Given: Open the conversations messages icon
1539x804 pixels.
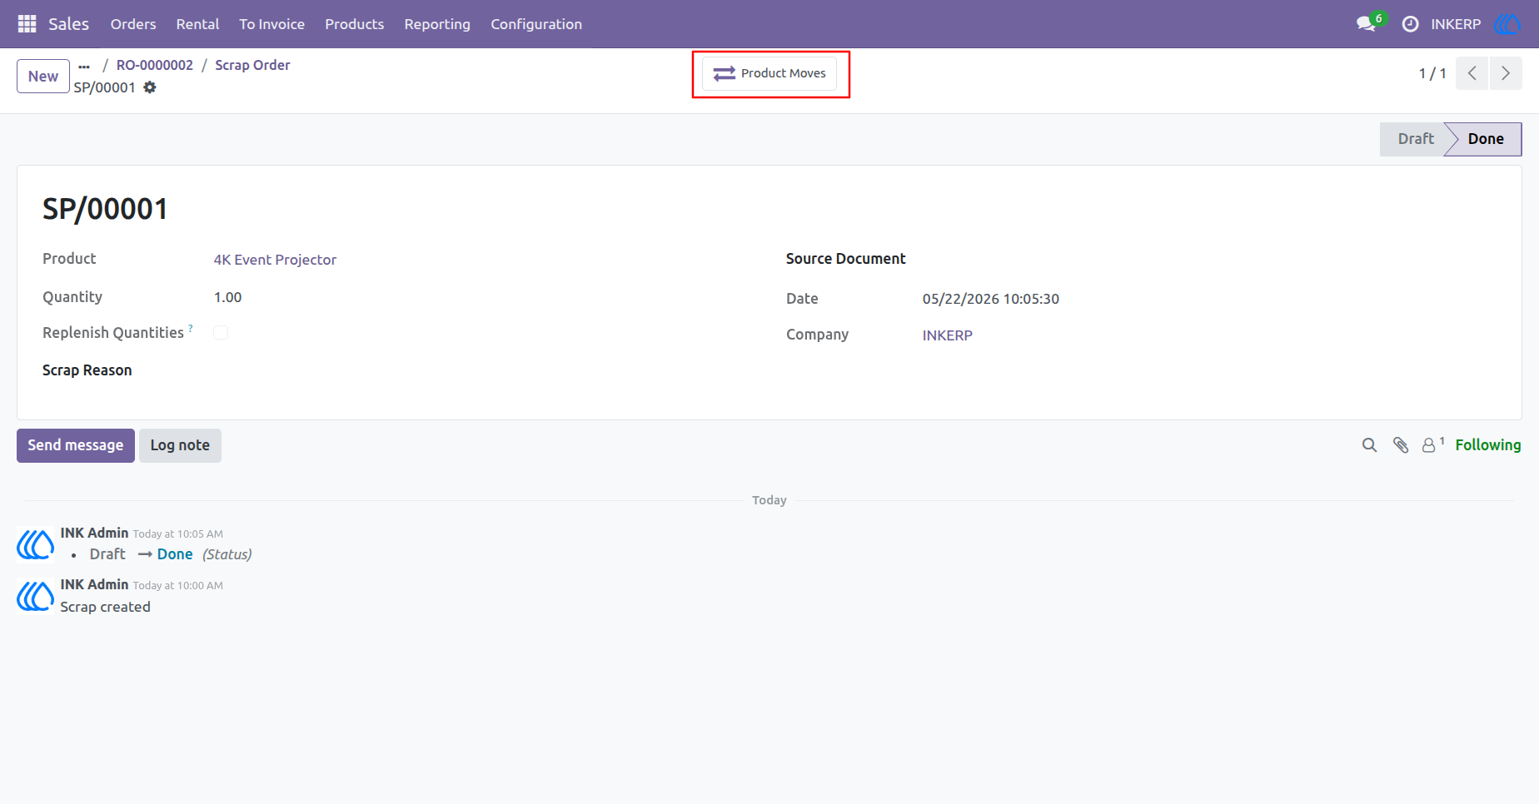Looking at the screenshot, I should pyautogui.click(x=1366, y=24).
